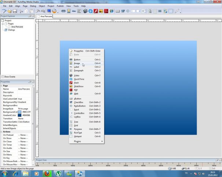Screen dimensions: 222x177
Task: Choose SlideShow from the context menu
Action: pos(87,86)
